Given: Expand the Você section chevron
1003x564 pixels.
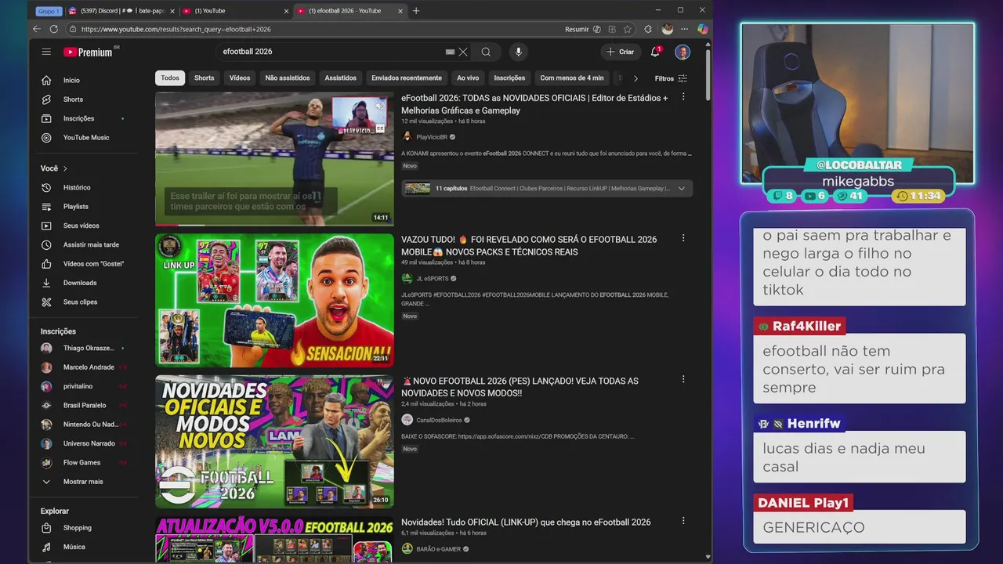Looking at the screenshot, I should (65, 168).
